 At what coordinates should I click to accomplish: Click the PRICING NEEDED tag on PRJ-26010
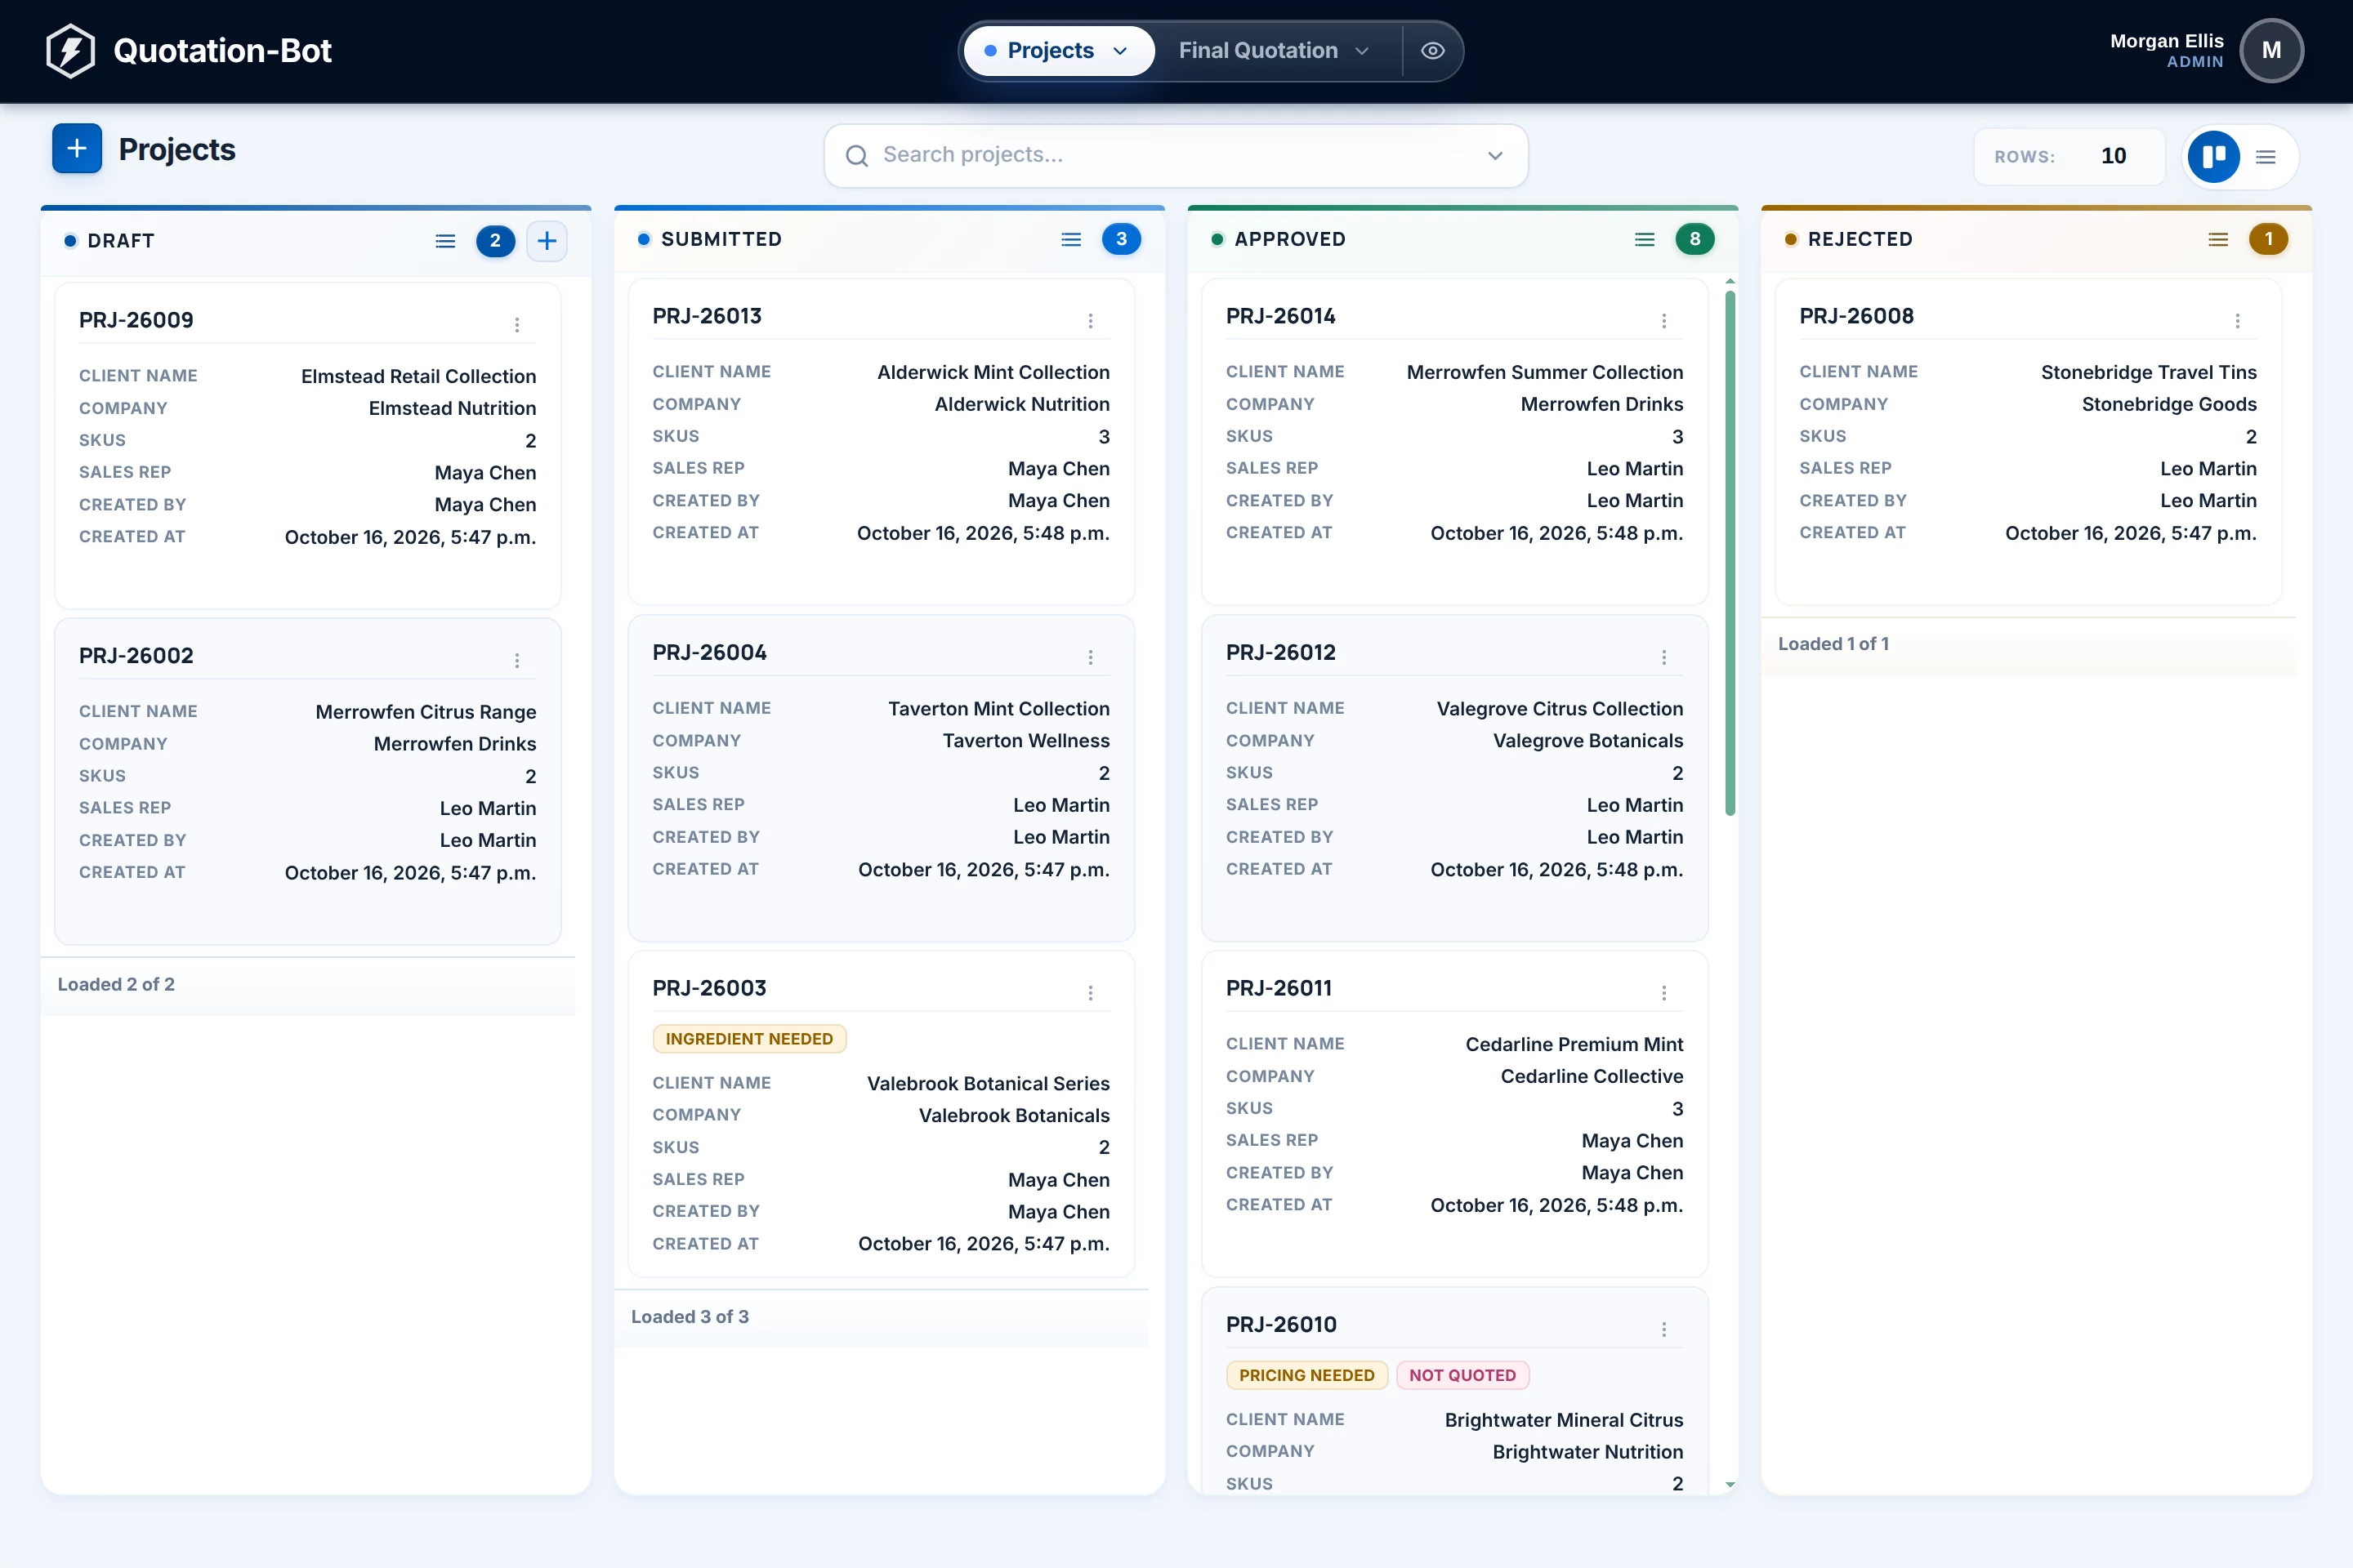(x=1306, y=1375)
